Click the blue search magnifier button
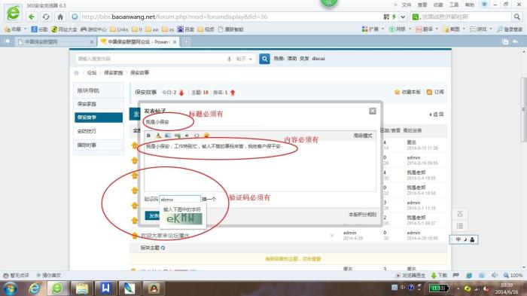This screenshot has height=296, width=527. click(x=264, y=59)
